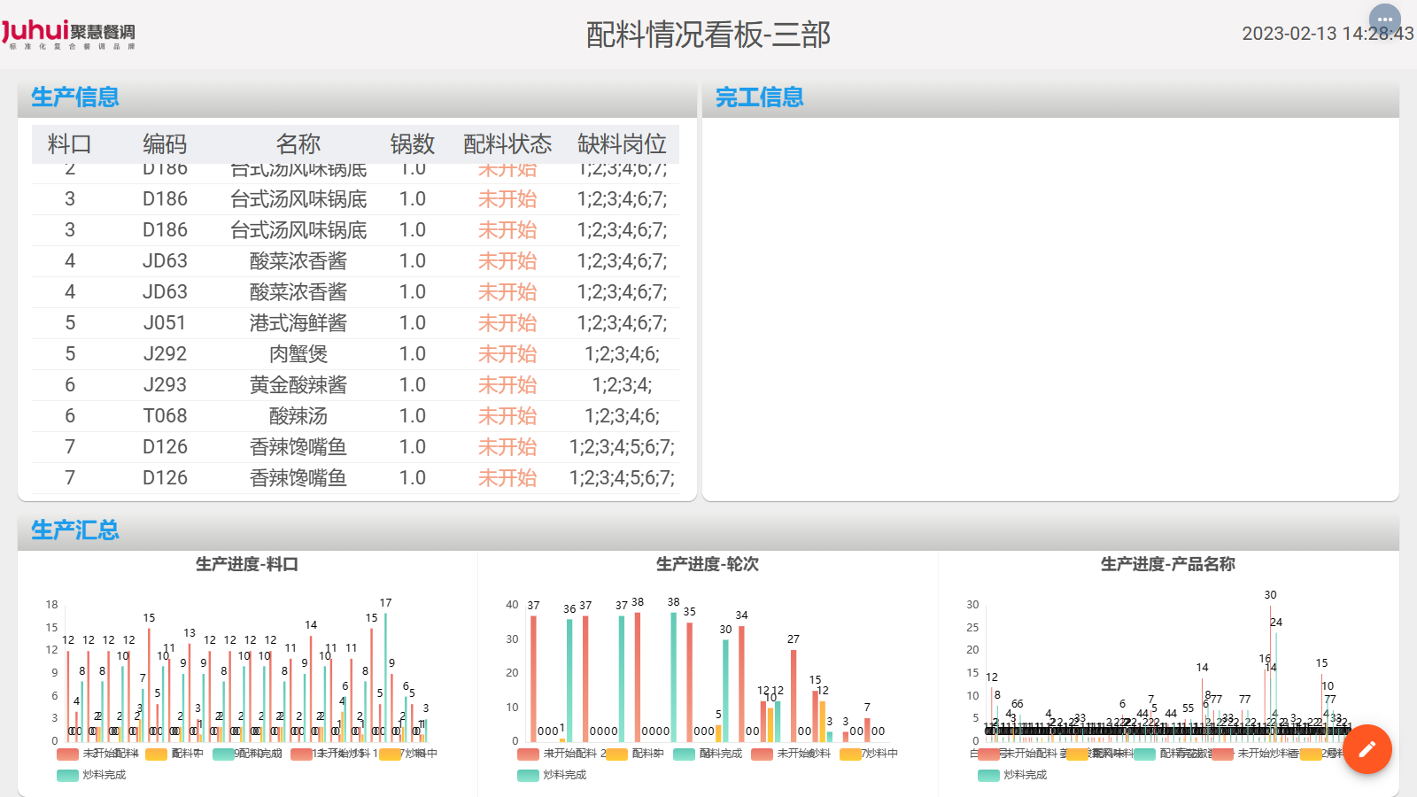
Task: Toggle 炒料中 legend in 轮次 chart
Action: point(851,754)
